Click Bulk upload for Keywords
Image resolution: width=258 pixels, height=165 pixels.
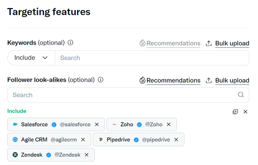click(x=228, y=43)
